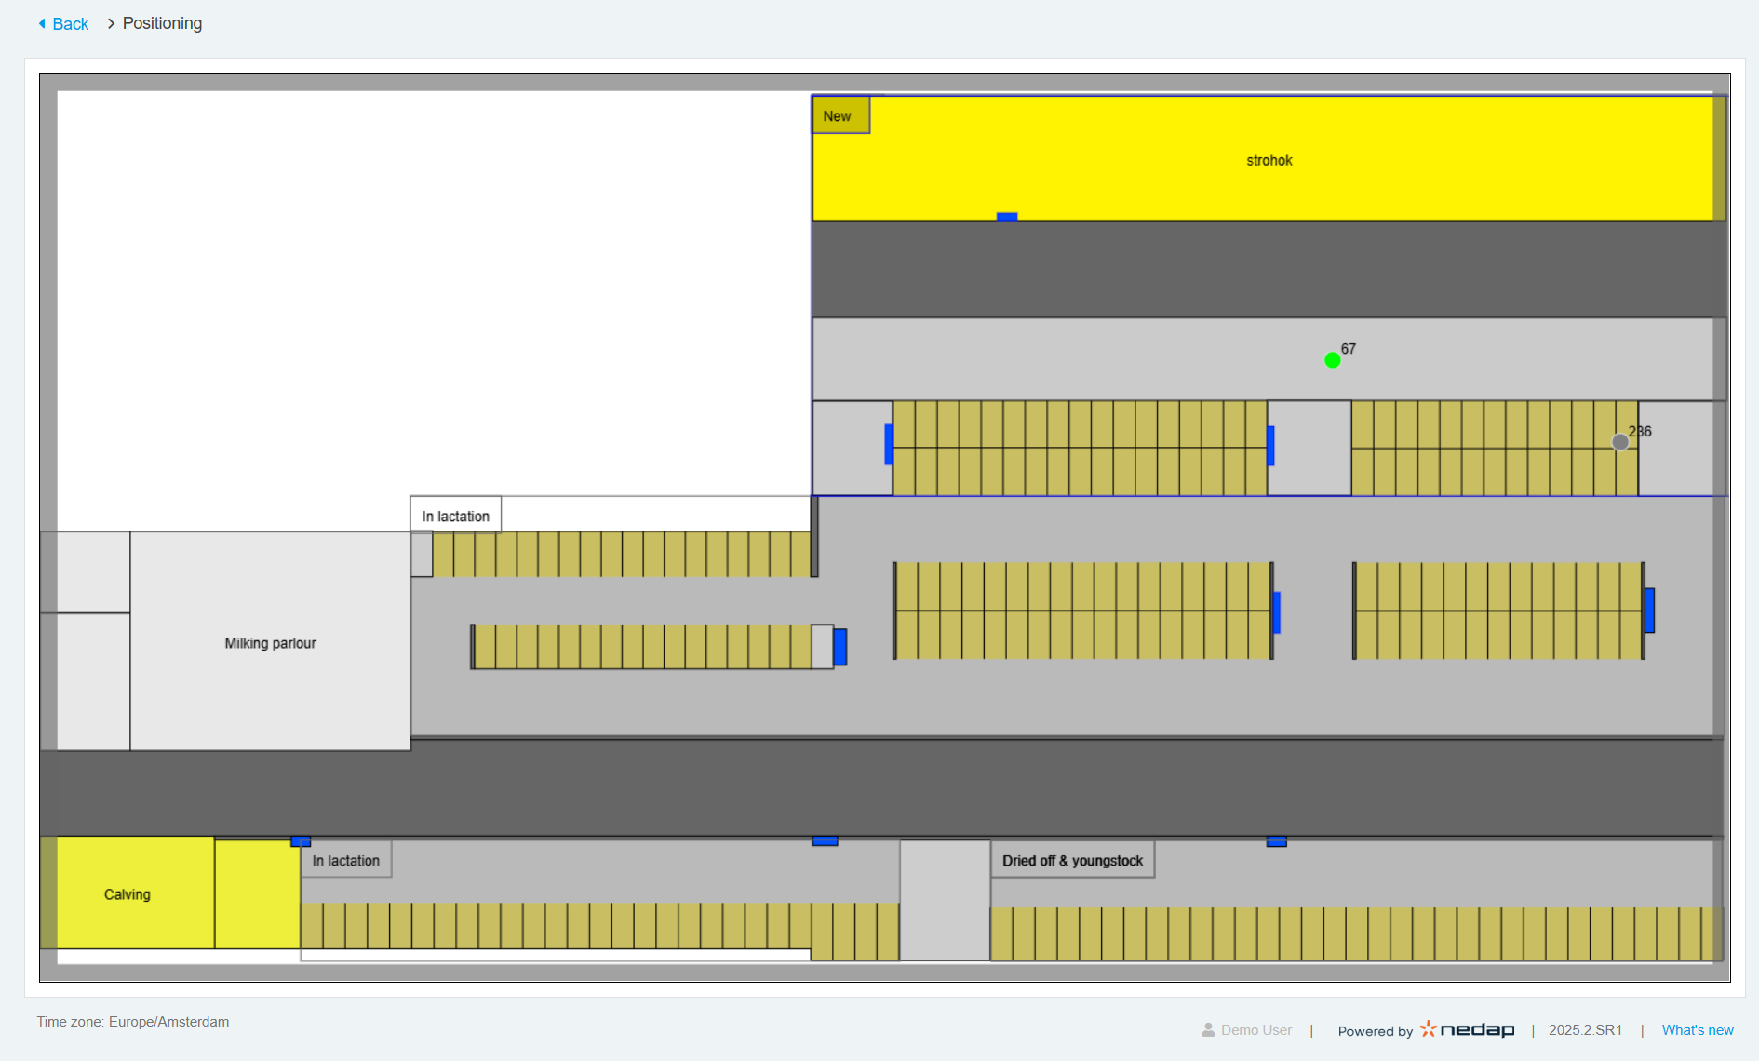Screen dimensions: 1759x1061
Task: Click the upper In lactation label tag
Action: coord(455,516)
